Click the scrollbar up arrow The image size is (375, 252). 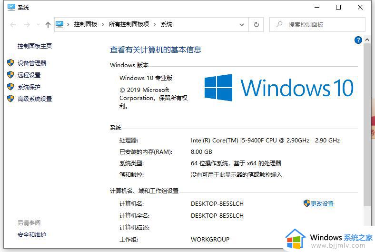367,40
